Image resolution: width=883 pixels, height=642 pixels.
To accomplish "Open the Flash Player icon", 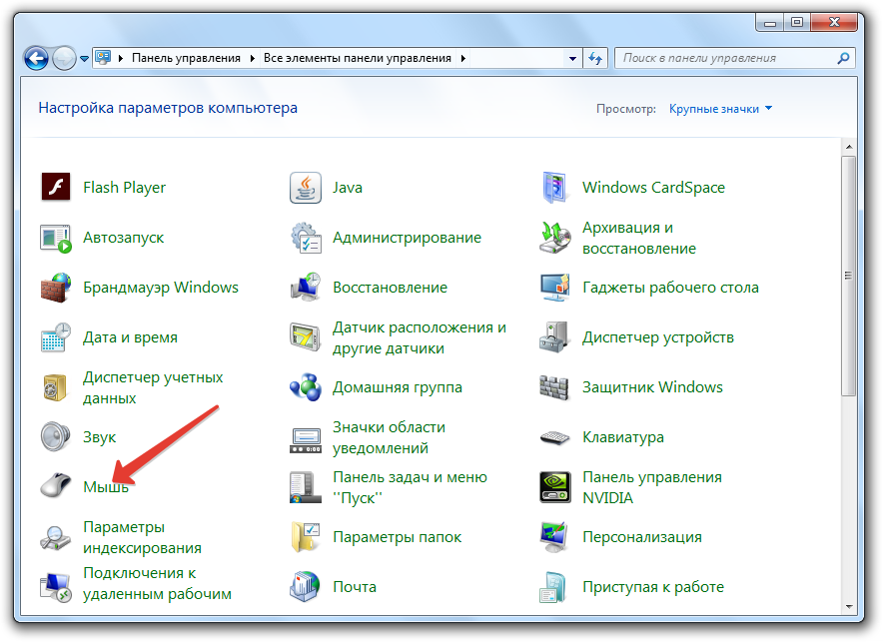I will (56, 188).
